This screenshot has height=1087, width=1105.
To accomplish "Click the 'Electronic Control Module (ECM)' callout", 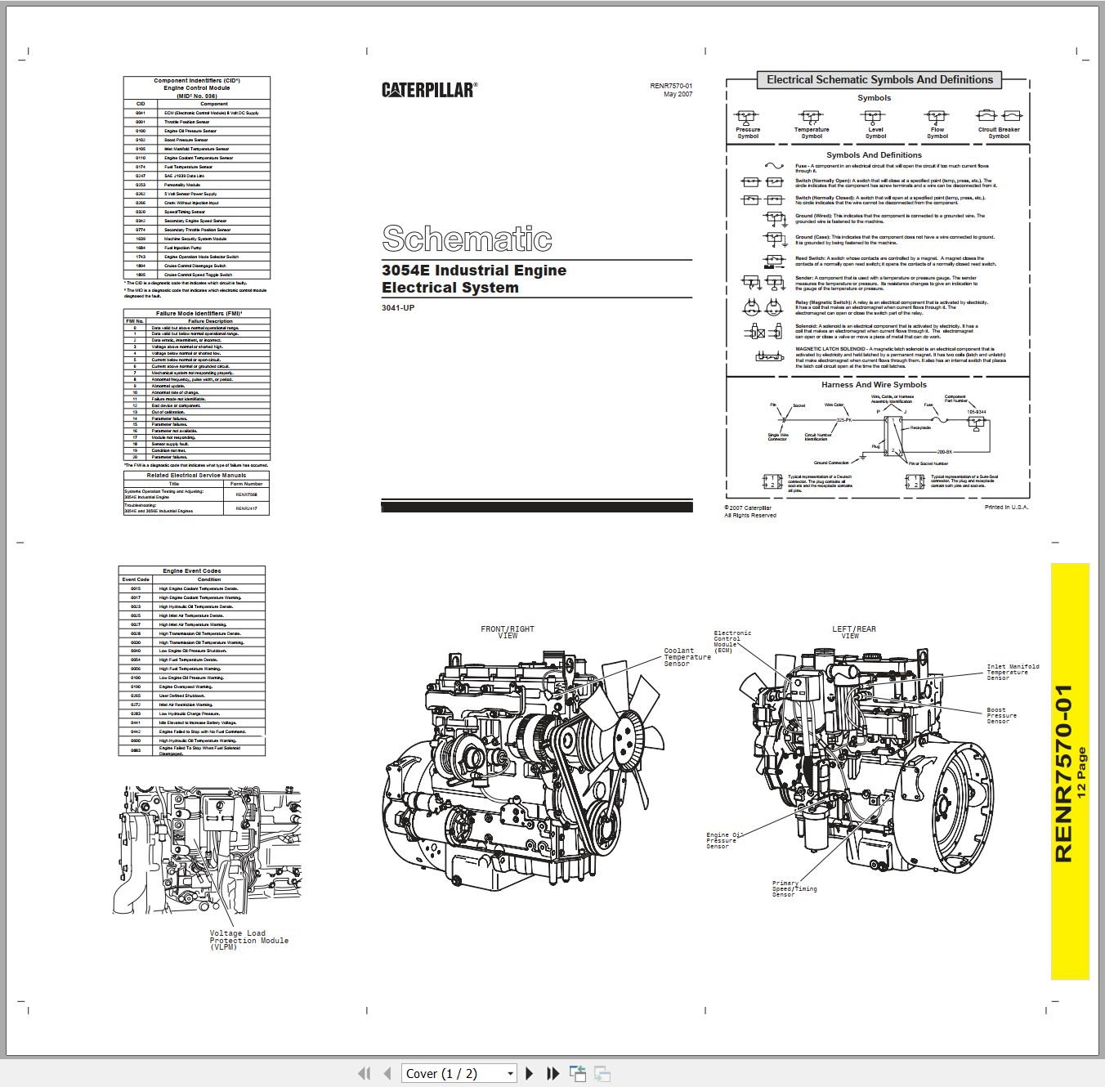I will point(732,642).
